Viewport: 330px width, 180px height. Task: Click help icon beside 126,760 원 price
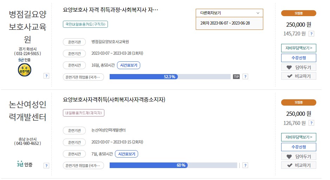[311, 123]
